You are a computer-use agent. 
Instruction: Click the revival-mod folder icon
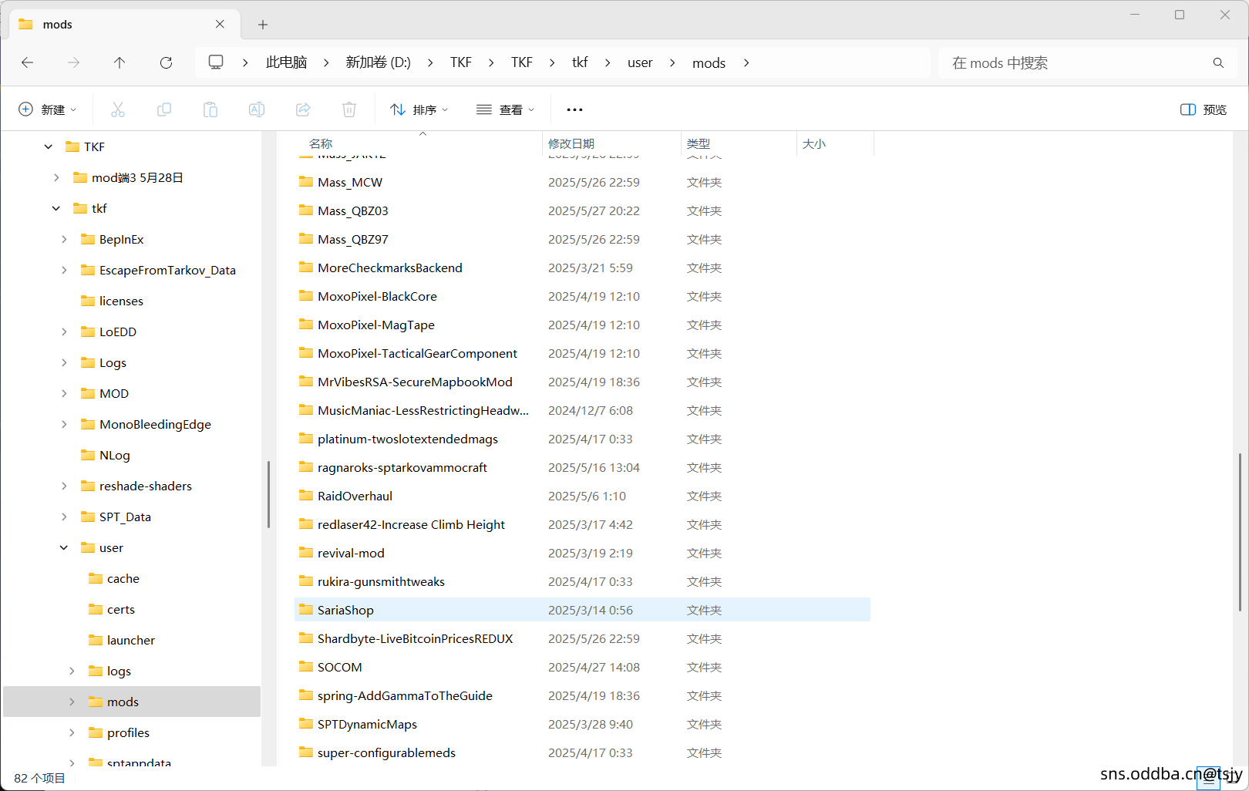pyautogui.click(x=306, y=553)
